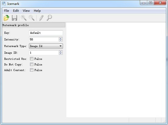Open the View menu
The width and height of the screenshot is (168, 125).
point(26,11)
